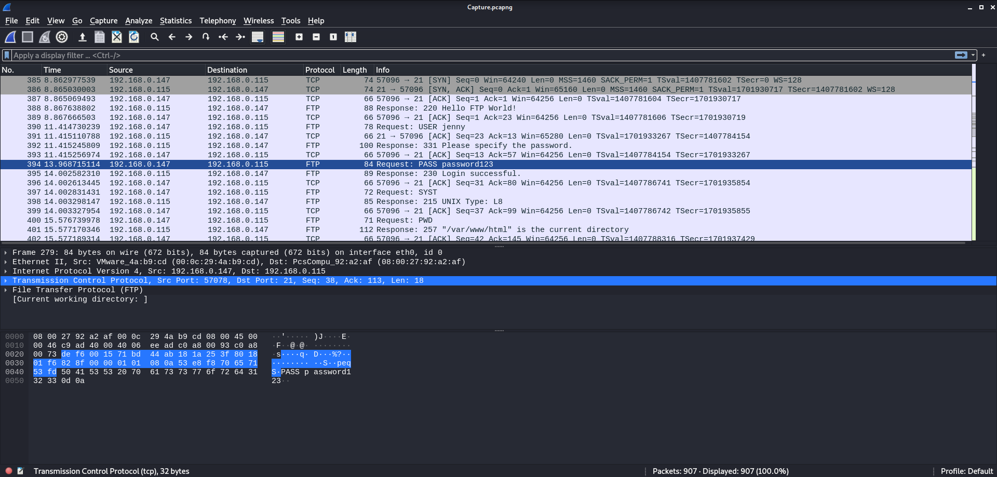Image resolution: width=997 pixels, height=477 pixels.
Task: Zoom in the main window text
Action: click(x=299, y=37)
